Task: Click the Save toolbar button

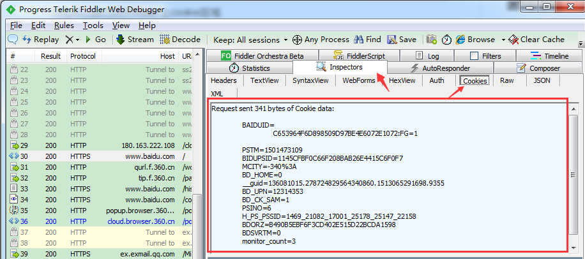Action: pyautogui.click(x=402, y=40)
